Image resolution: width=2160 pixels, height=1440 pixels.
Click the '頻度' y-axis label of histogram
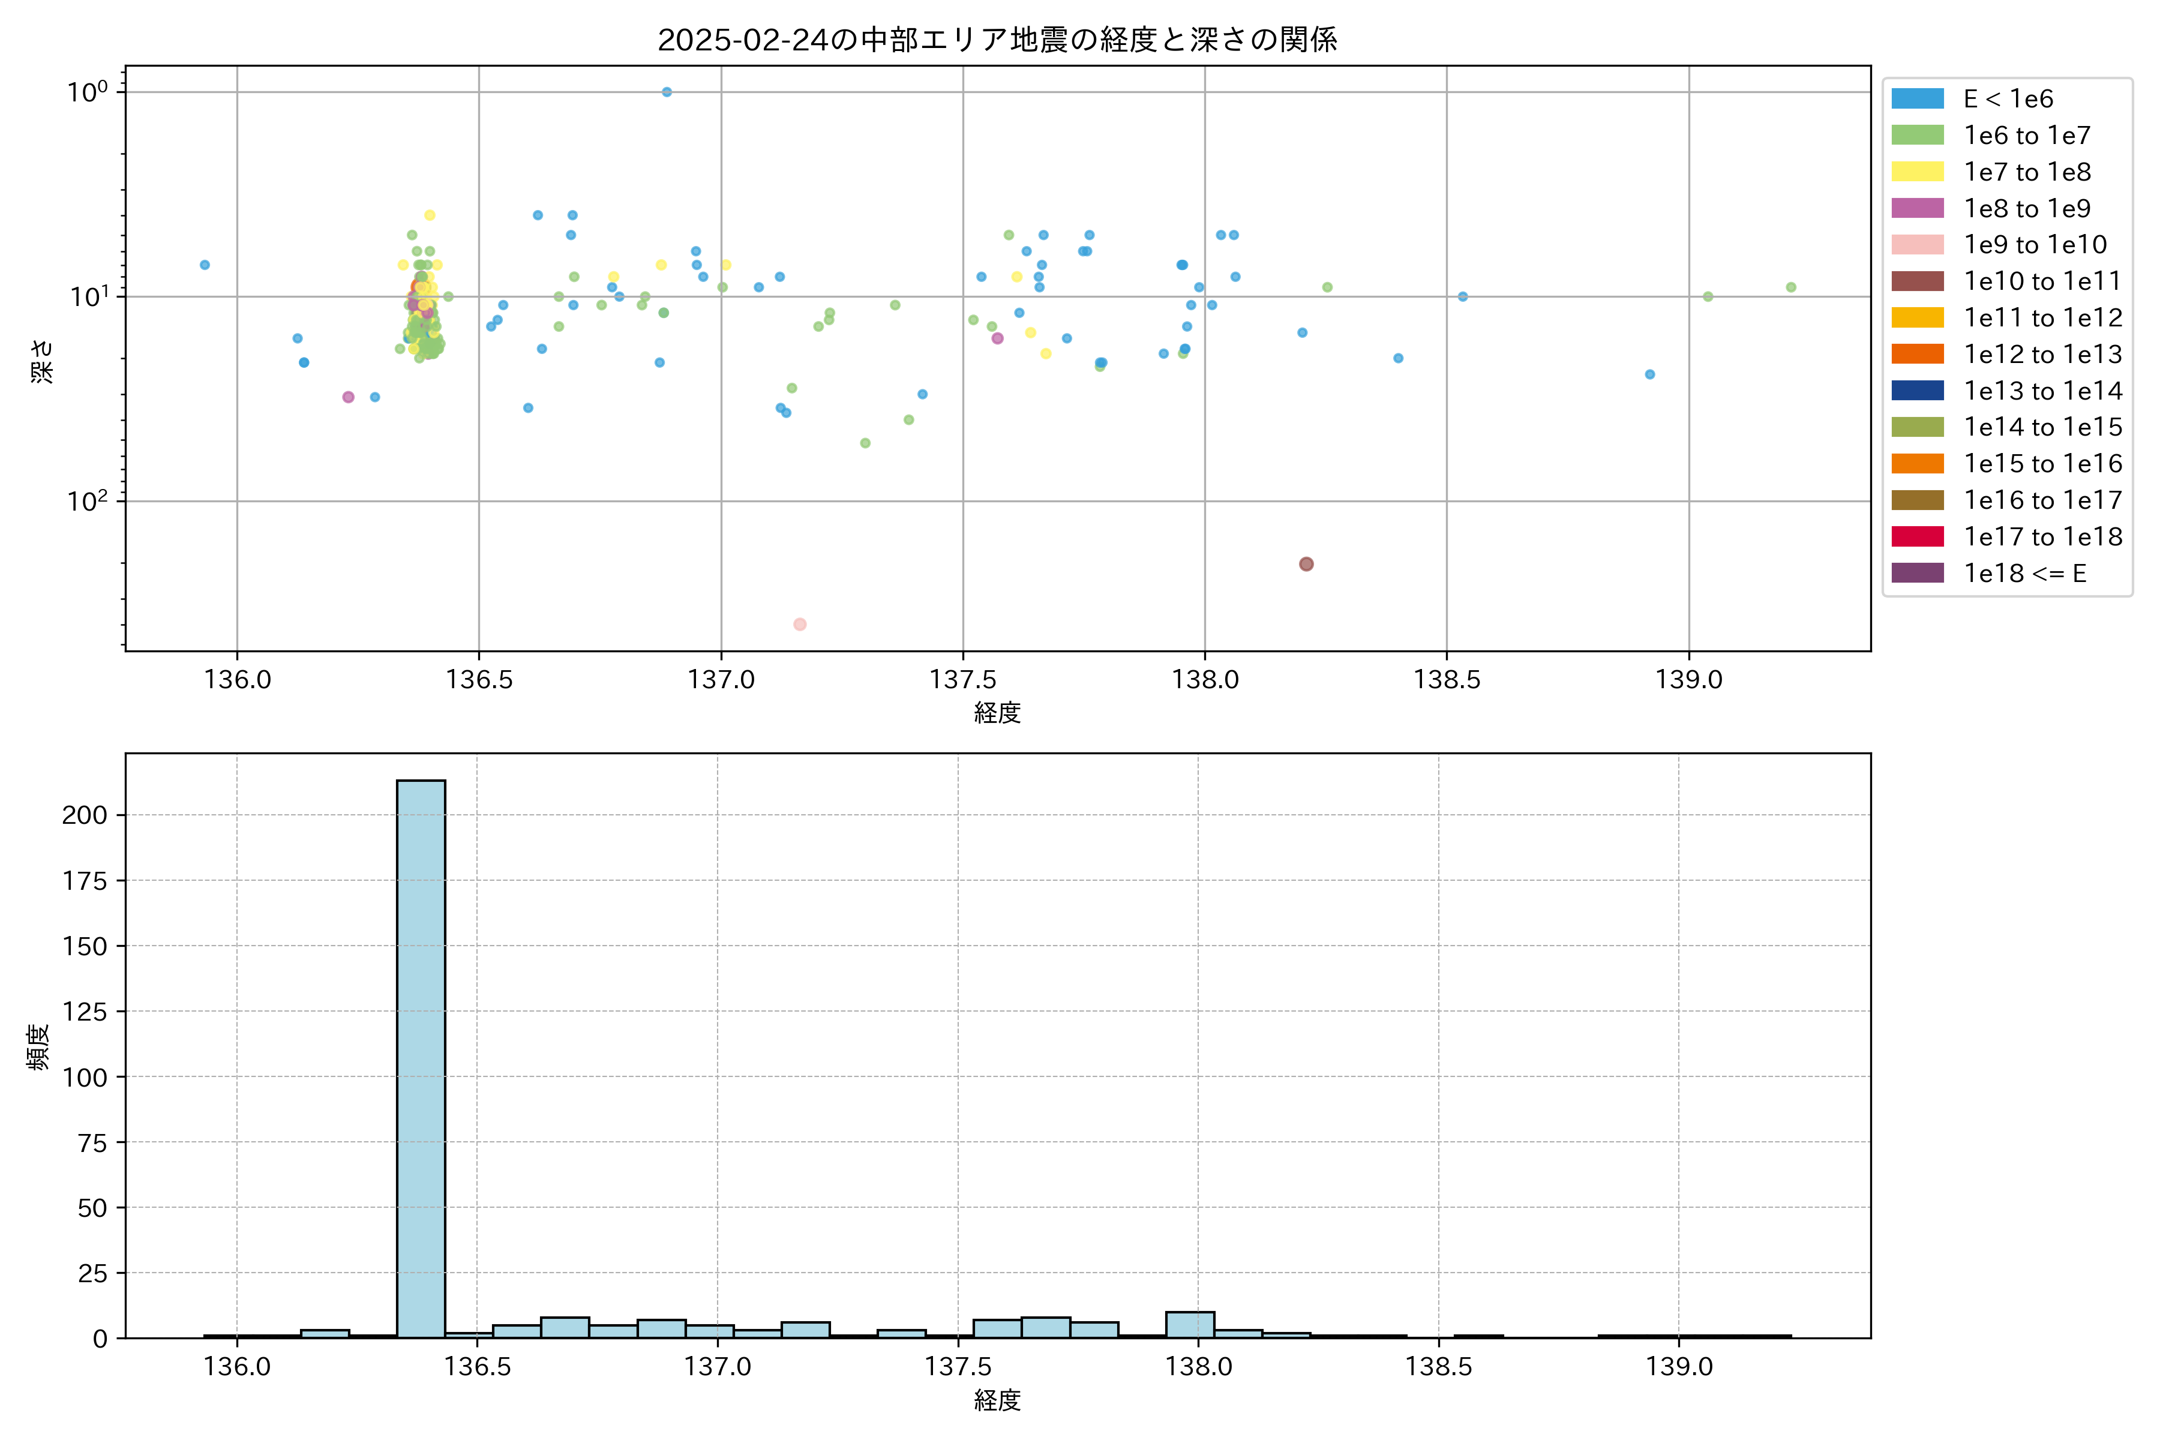[38, 1047]
